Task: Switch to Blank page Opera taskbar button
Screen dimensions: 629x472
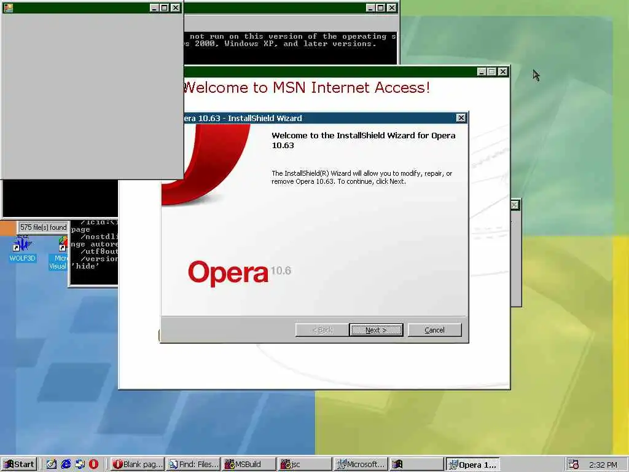Action: pos(137,464)
